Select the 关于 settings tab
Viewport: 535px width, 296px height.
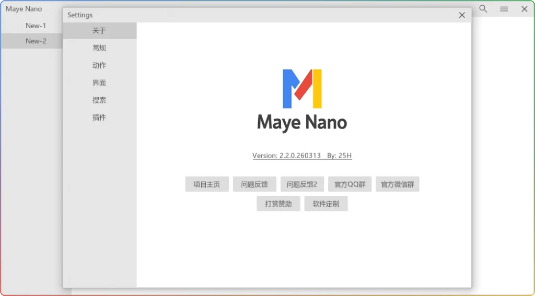pyautogui.click(x=100, y=31)
